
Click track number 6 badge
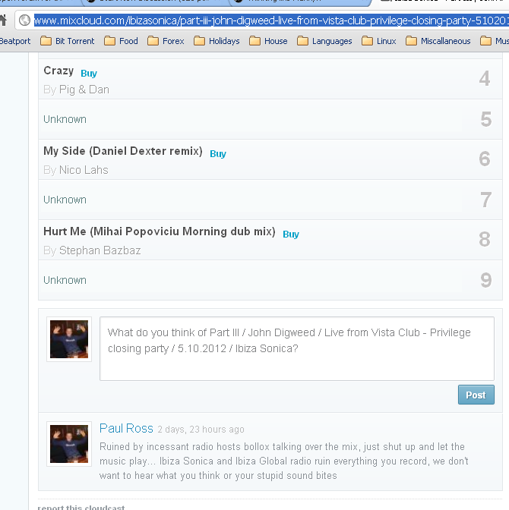(x=485, y=159)
